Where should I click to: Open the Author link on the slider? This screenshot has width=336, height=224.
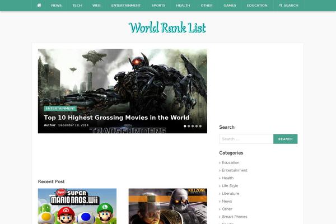50,125
